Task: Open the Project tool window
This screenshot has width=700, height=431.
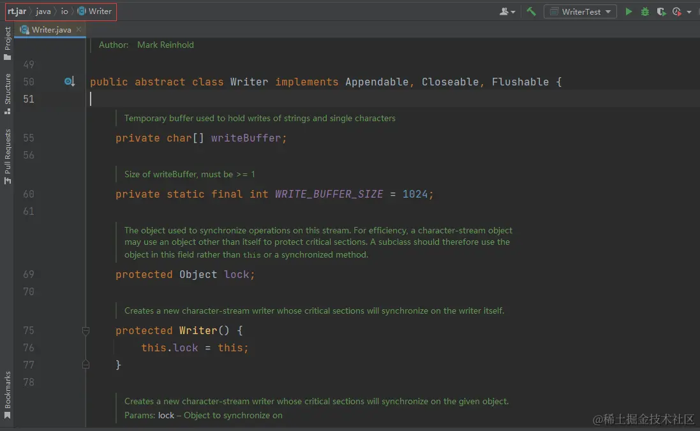Action: point(7,43)
